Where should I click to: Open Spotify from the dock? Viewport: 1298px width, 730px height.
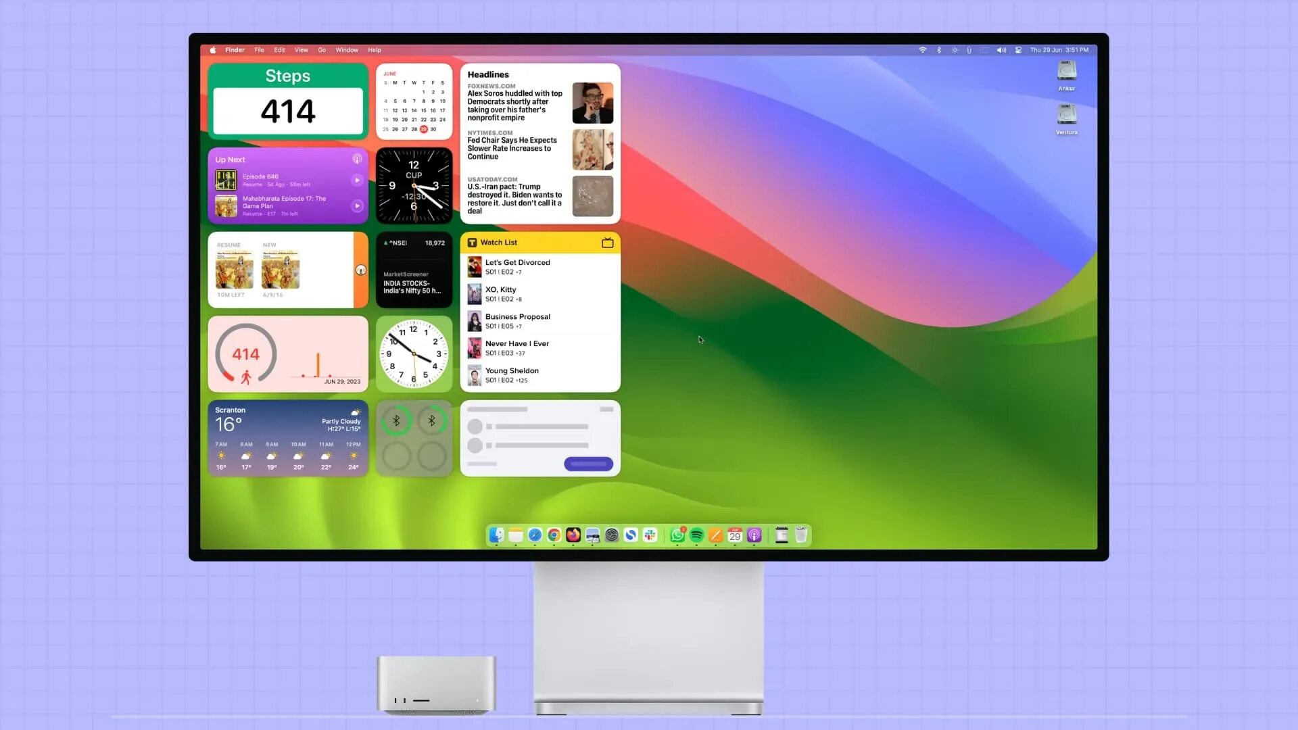click(x=696, y=535)
